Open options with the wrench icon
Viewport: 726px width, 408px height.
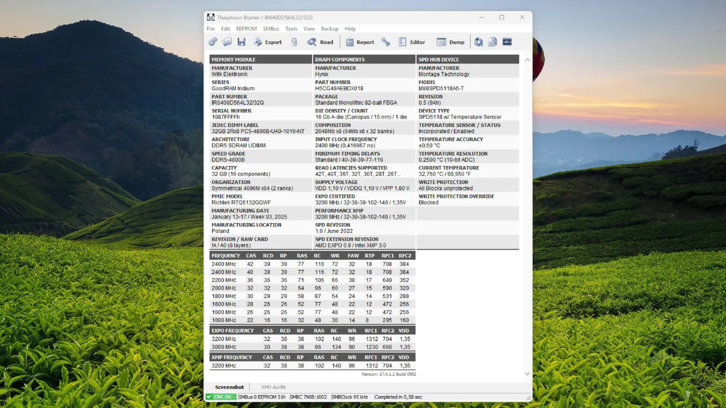pyautogui.click(x=386, y=42)
